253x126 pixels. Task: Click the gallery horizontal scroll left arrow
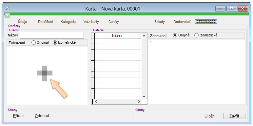tap(96, 102)
